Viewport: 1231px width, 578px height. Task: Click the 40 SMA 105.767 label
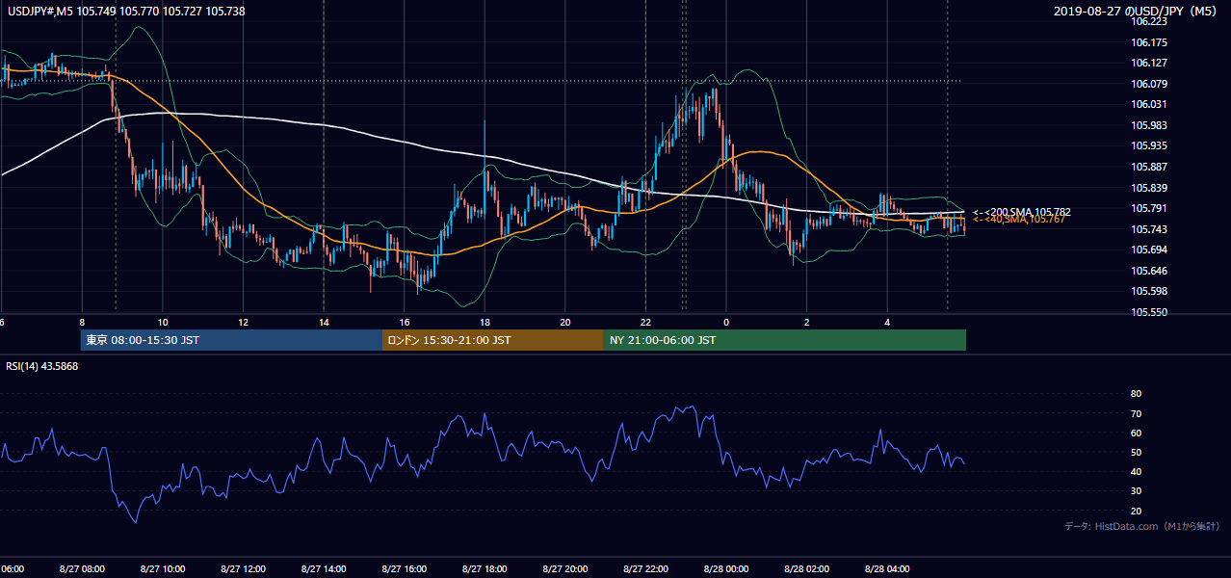[1018, 220]
